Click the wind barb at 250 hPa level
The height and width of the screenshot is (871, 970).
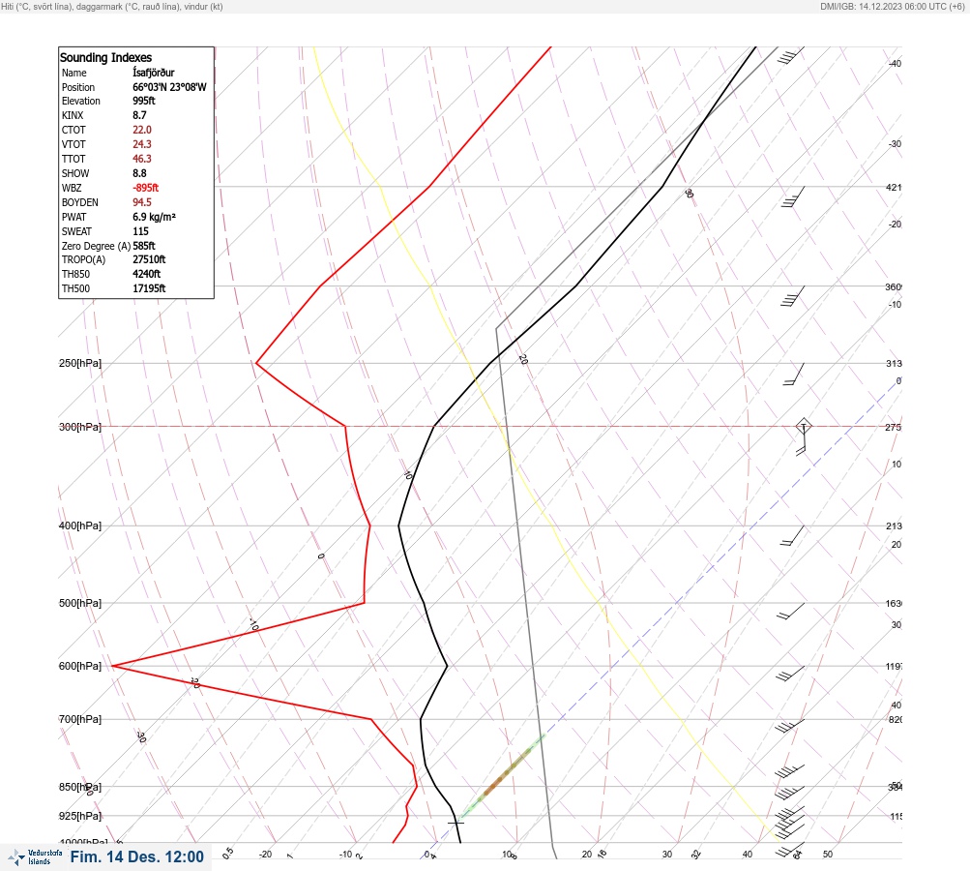coord(794,375)
